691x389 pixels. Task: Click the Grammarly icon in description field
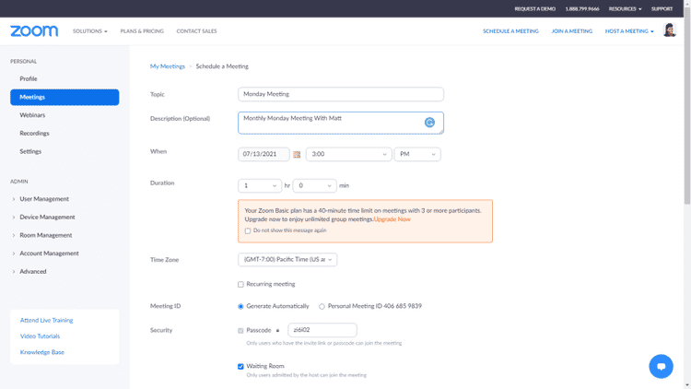[429, 123]
